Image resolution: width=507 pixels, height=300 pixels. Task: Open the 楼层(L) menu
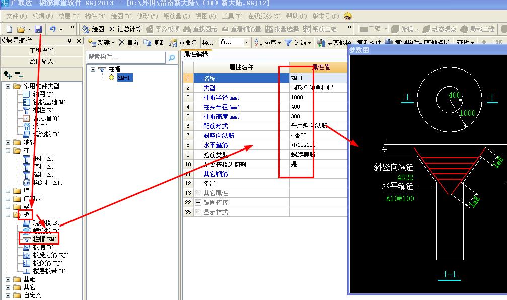69,16
